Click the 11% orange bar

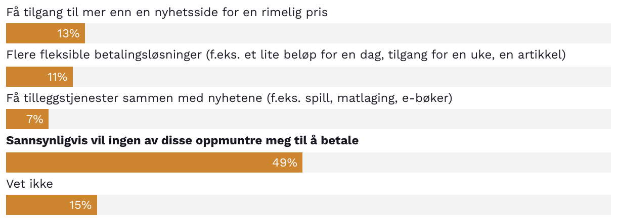[x=39, y=77]
